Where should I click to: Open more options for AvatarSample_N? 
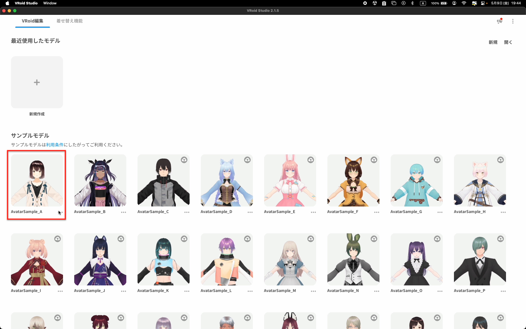[377, 291]
